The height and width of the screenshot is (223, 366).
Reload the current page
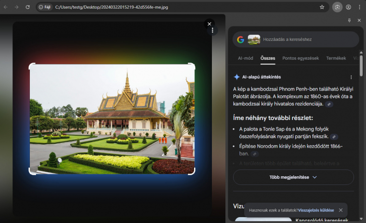[27, 7]
